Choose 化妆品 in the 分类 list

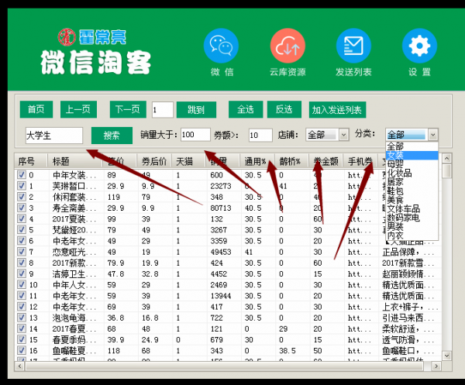(x=412, y=173)
